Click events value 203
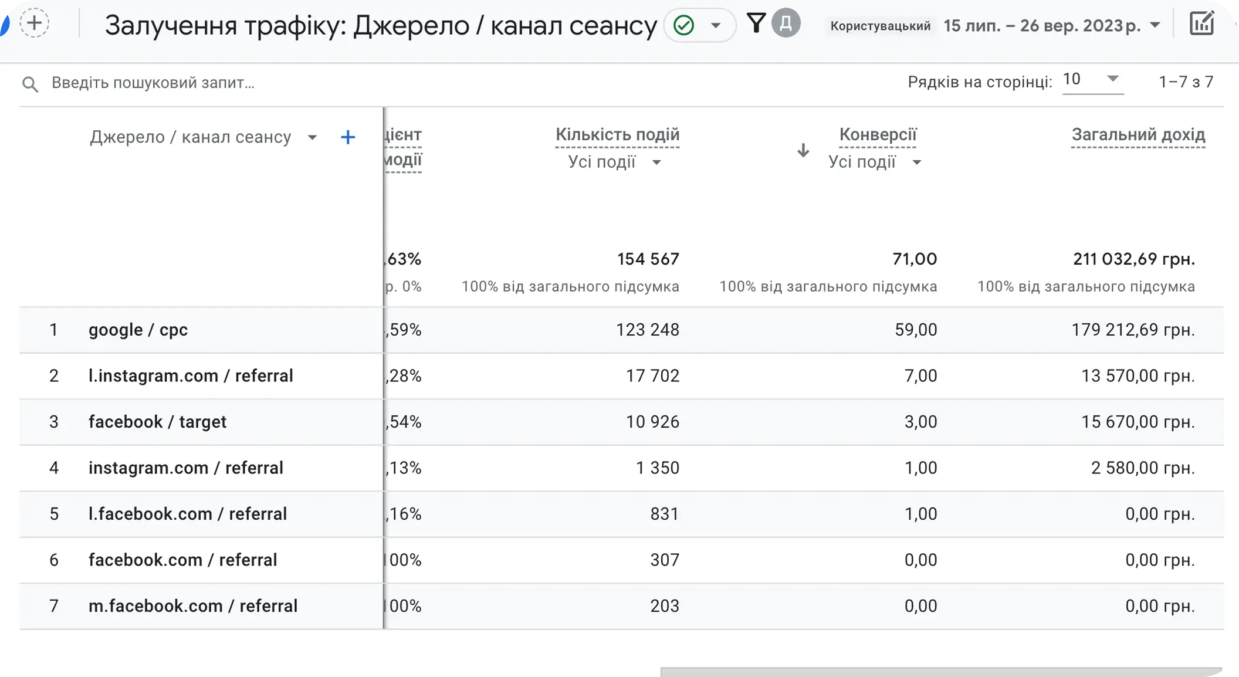 click(x=665, y=606)
